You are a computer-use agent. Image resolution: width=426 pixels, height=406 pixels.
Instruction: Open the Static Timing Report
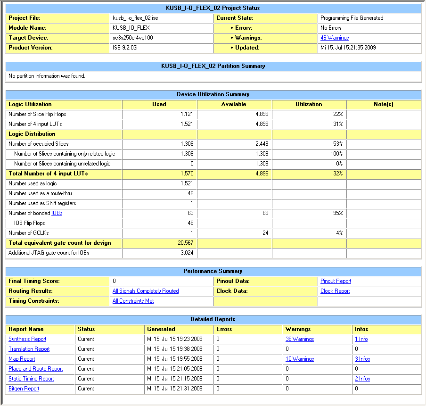[31, 379]
